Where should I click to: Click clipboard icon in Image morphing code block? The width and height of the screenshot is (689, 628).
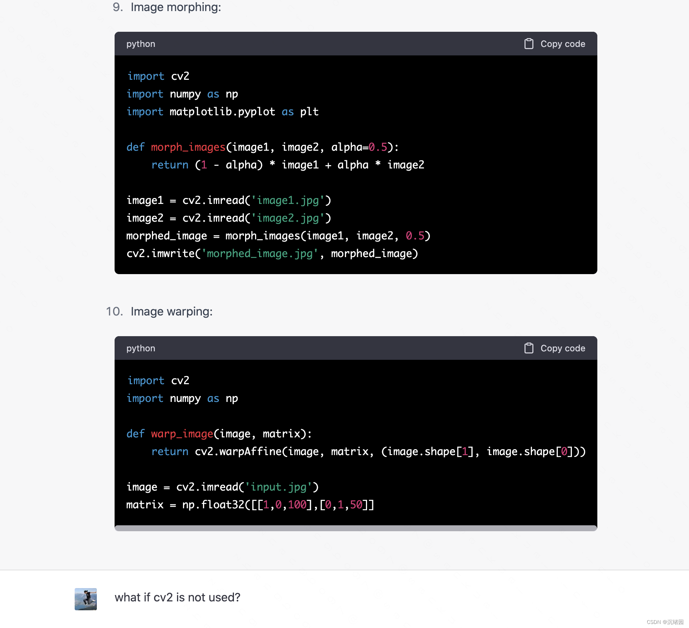pos(529,44)
